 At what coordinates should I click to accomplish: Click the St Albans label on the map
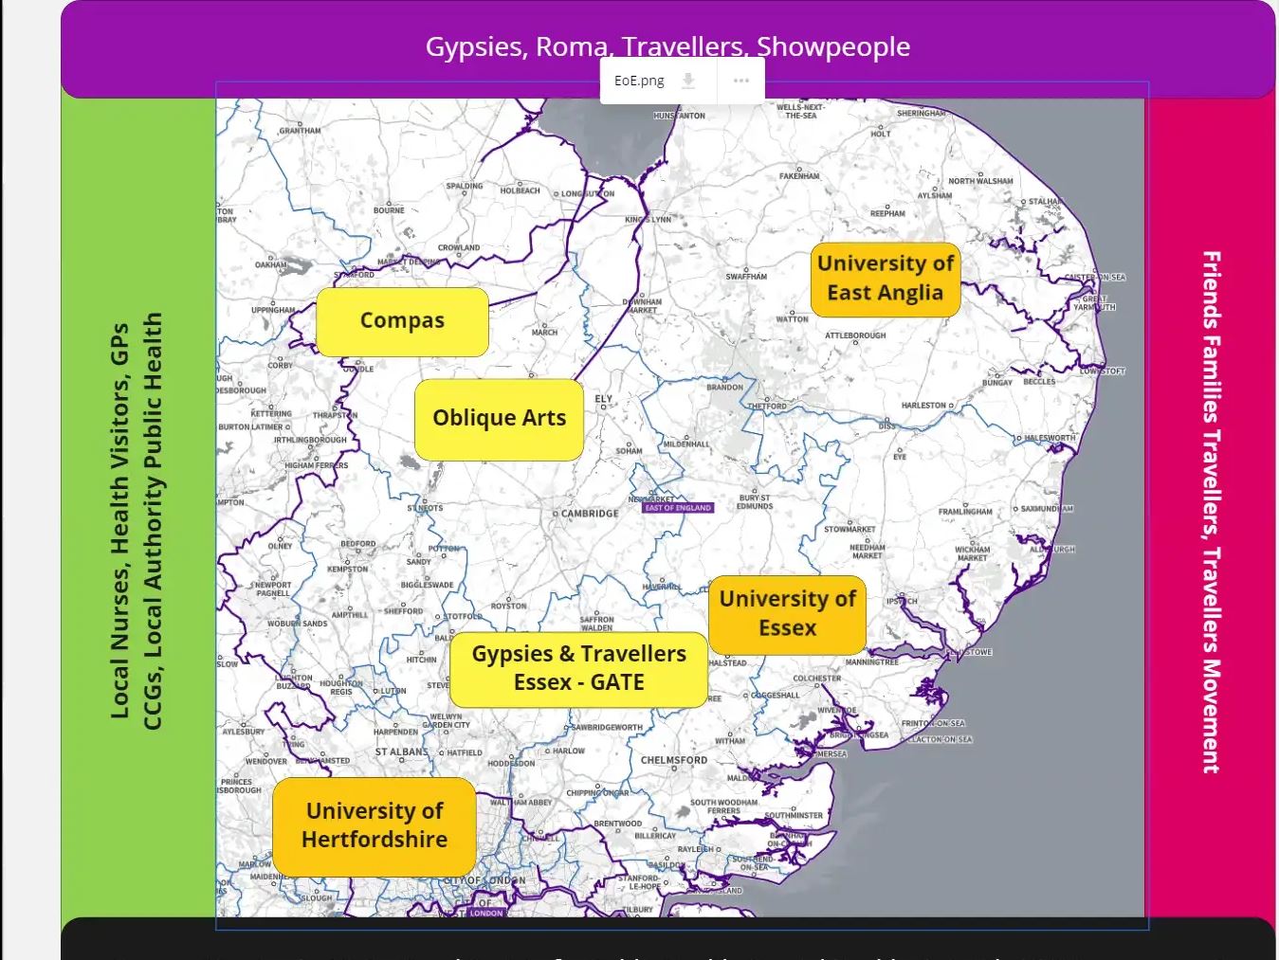click(x=401, y=752)
